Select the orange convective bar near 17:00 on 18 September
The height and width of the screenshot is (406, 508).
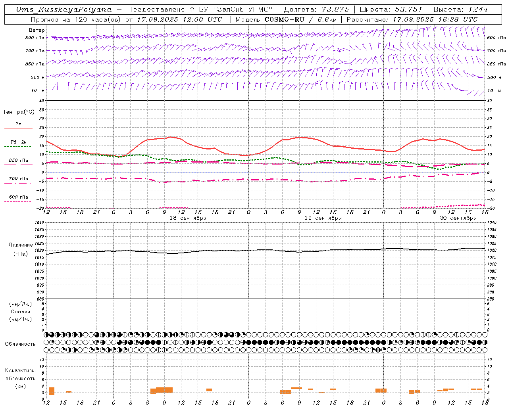click(x=209, y=390)
